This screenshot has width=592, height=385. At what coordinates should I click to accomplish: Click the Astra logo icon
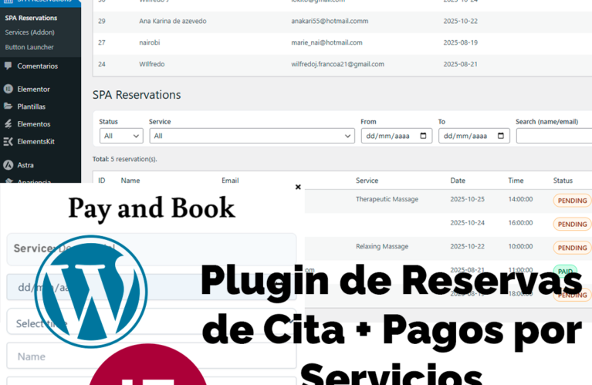8,165
